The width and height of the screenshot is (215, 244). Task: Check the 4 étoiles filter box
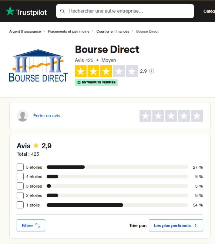point(20,177)
